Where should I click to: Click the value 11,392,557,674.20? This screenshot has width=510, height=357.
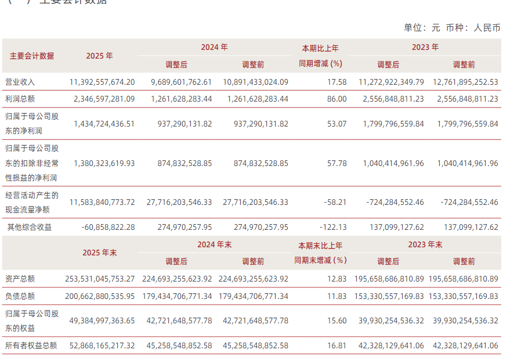pos(102,82)
